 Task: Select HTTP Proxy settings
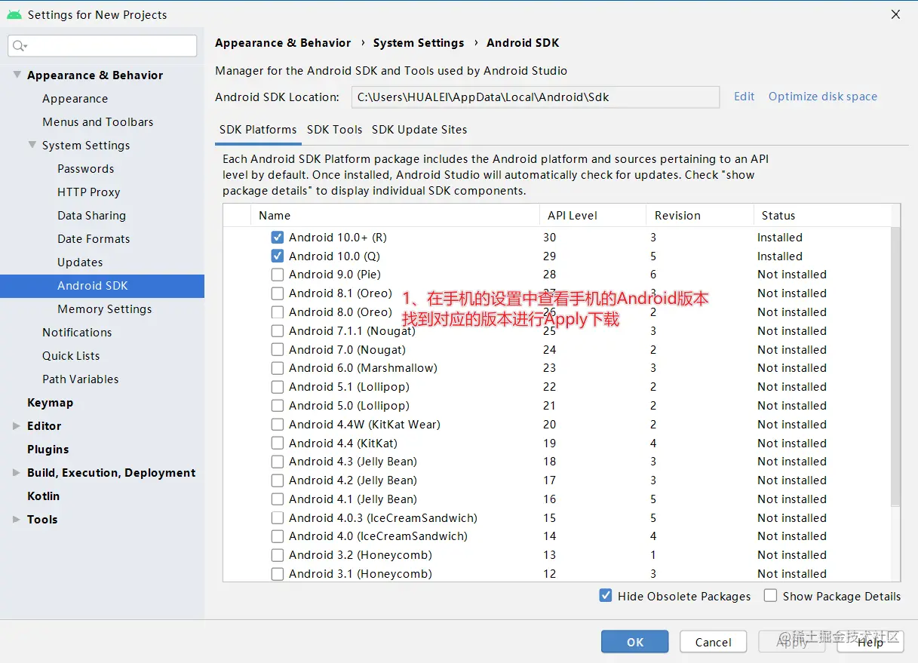click(89, 192)
